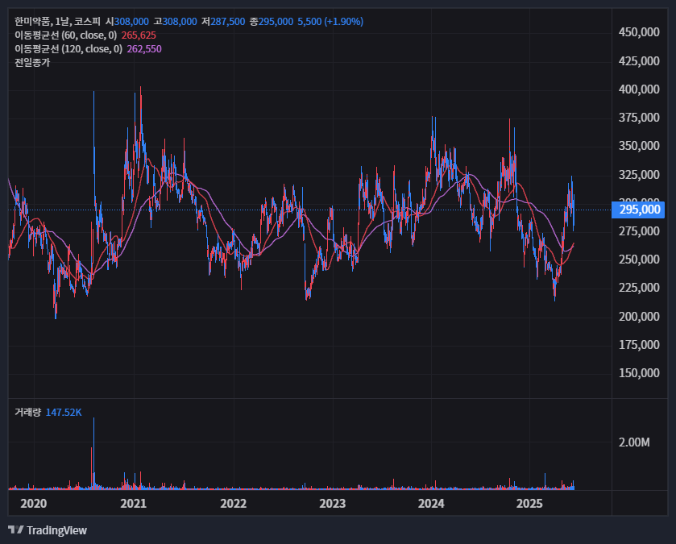Click the 2024 time axis label

(431, 504)
